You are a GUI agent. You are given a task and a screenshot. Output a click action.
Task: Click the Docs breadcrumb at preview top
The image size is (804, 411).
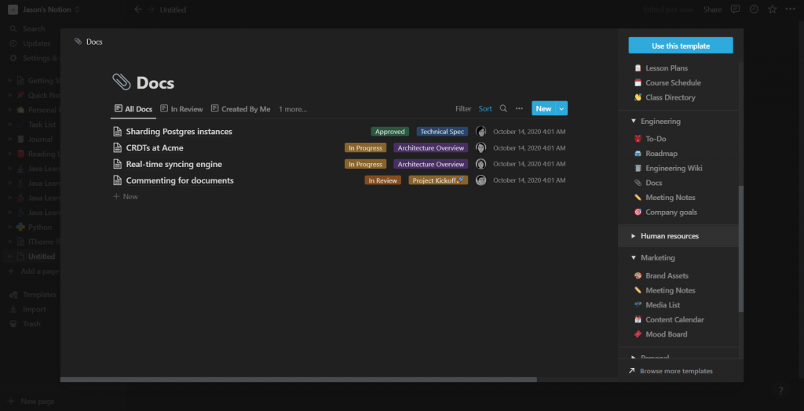[x=89, y=42]
